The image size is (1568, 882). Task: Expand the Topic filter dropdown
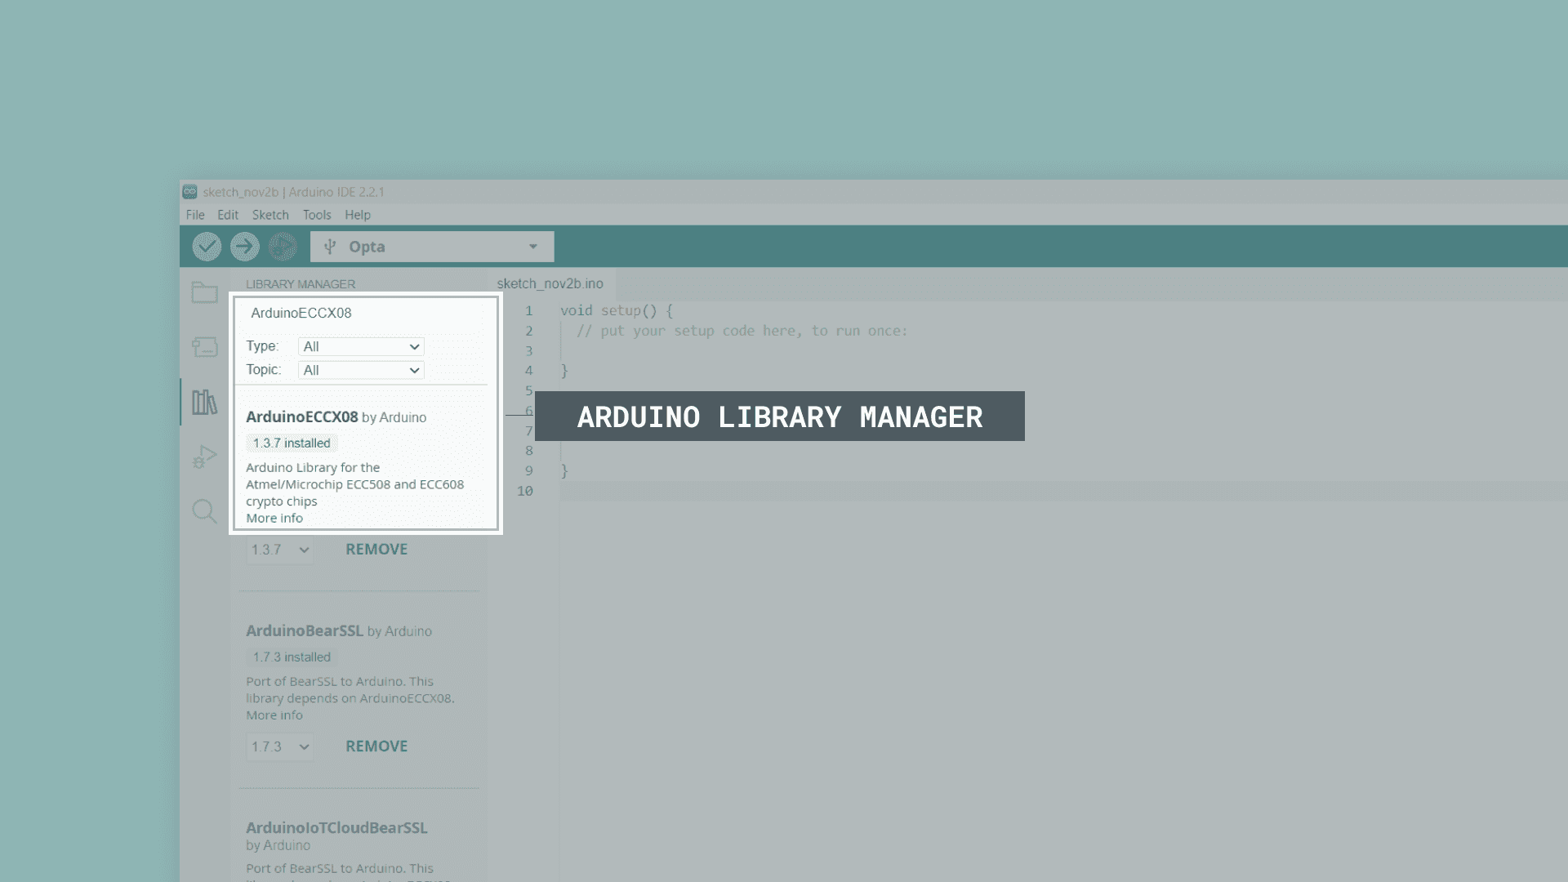coord(361,370)
